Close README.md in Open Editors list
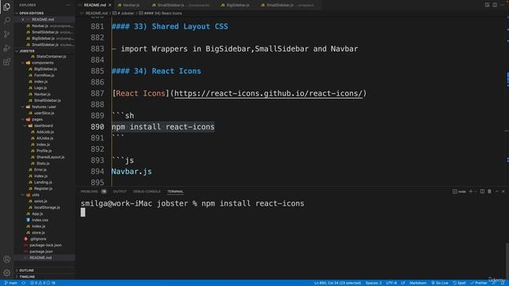 pyautogui.click(x=23, y=19)
